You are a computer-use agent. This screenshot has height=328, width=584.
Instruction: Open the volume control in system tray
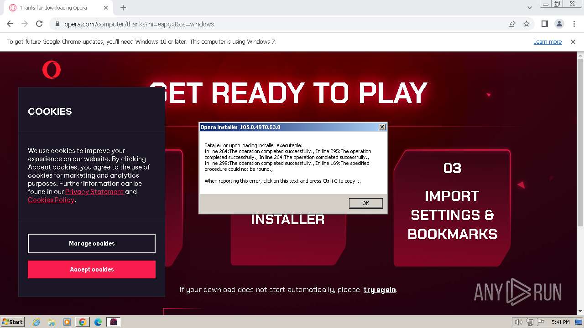coord(518,322)
